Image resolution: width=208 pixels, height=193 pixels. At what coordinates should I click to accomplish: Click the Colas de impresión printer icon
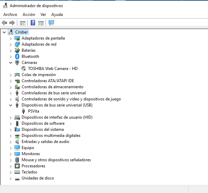pyautogui.click(x=17, y=75)
